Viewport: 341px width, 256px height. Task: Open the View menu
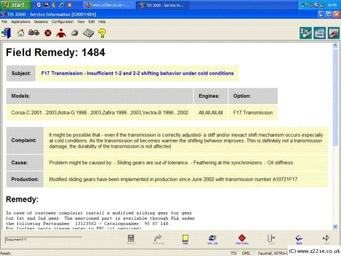81,21
